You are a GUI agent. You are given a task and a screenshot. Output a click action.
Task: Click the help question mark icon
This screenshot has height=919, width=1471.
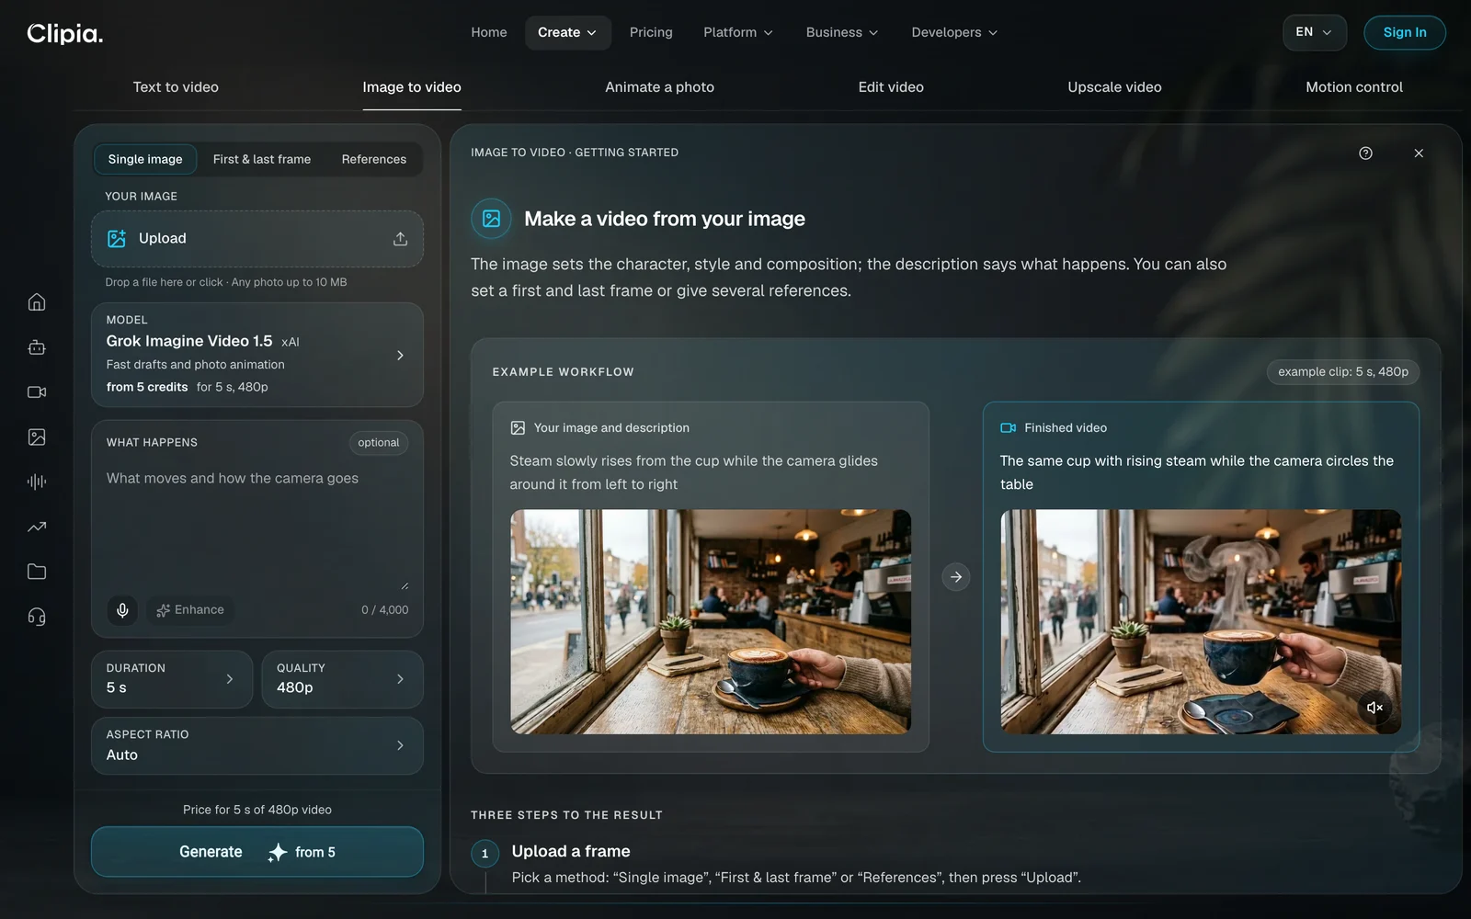tap(1365, 153)
